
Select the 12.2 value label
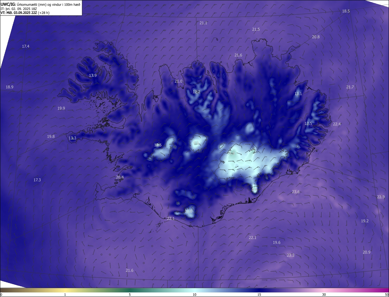196,92
